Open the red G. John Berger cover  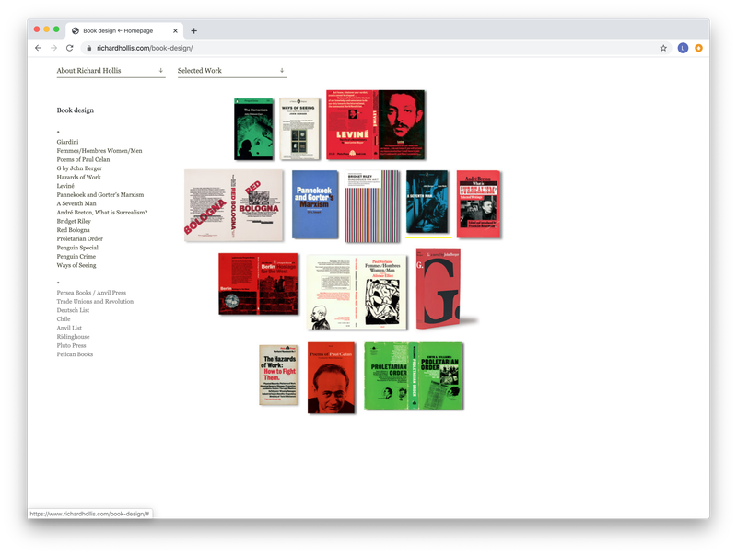coord(439,288)
